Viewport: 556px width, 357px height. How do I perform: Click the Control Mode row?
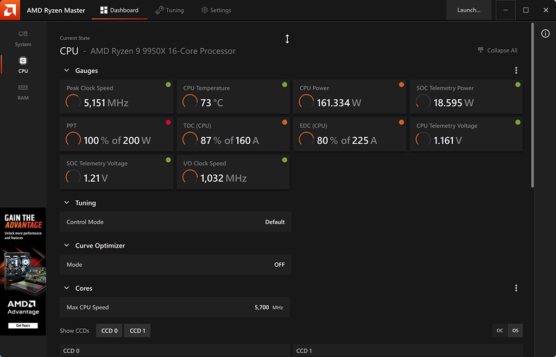pyautogui.click(x=175, y=222)
